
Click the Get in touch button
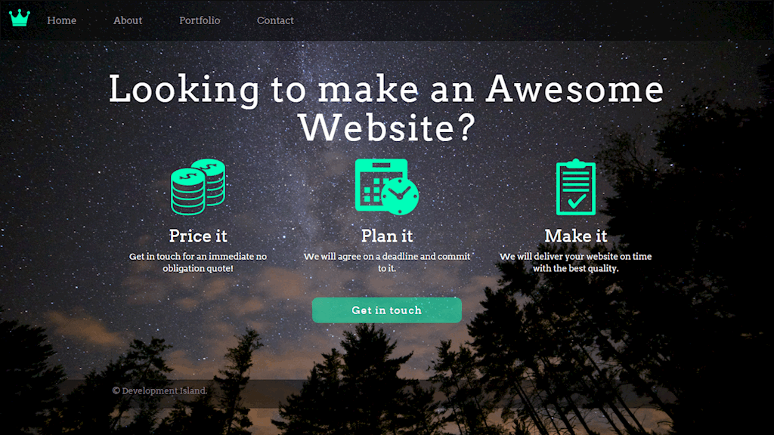(386, 310)
